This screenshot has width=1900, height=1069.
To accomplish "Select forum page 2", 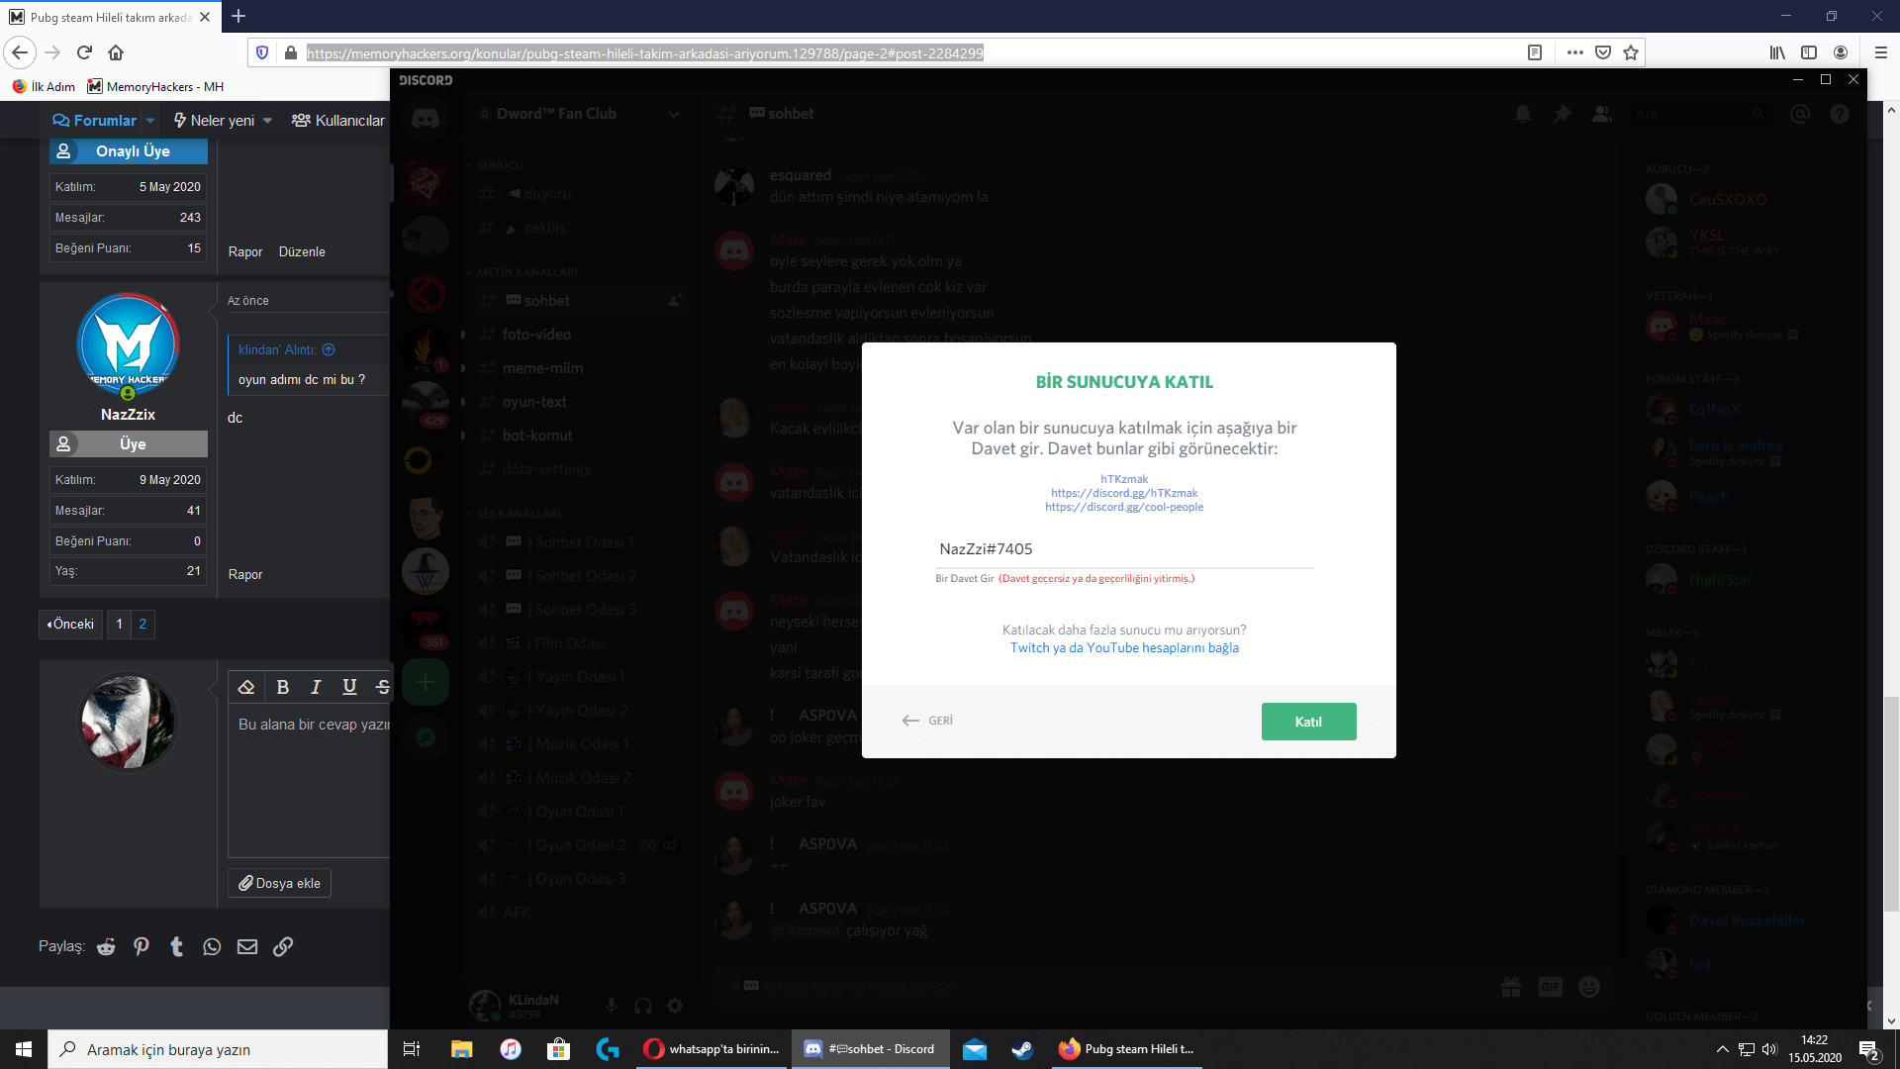I will tap(142, 624).
